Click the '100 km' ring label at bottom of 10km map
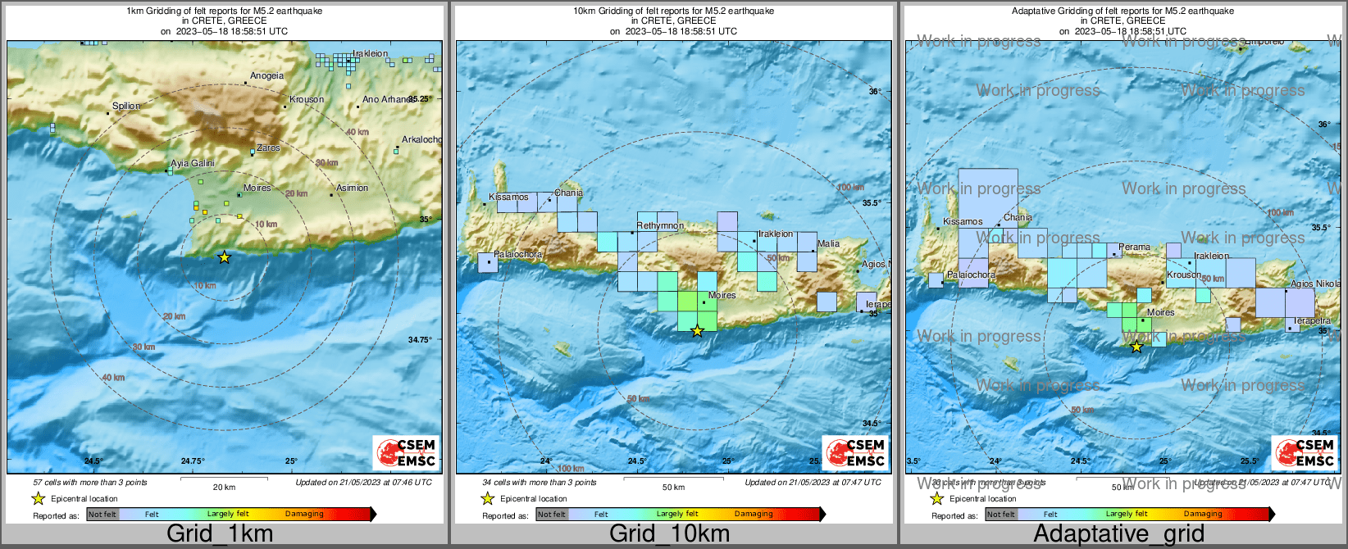1348x549 pixels. 571,469
